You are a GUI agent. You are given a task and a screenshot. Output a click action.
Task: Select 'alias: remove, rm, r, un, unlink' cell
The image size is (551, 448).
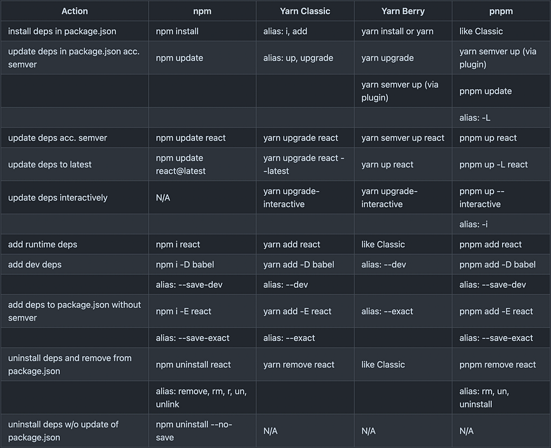[202, 398]
